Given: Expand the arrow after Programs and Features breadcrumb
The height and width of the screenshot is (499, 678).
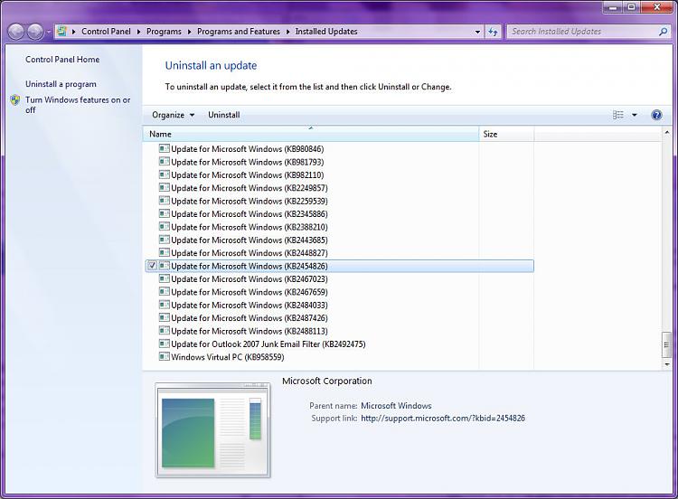Looking at the screenshot, I should tap(287, 32).
